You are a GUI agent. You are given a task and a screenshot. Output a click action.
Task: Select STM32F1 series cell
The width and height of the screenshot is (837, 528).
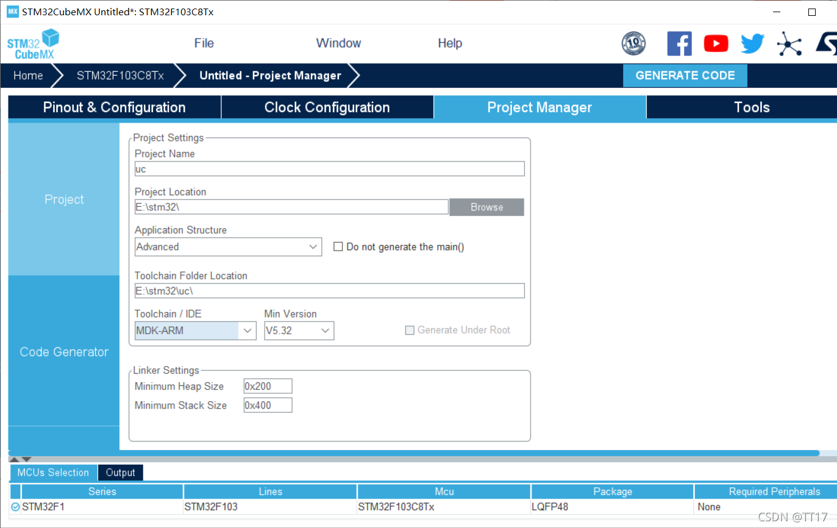coord(102,507)
